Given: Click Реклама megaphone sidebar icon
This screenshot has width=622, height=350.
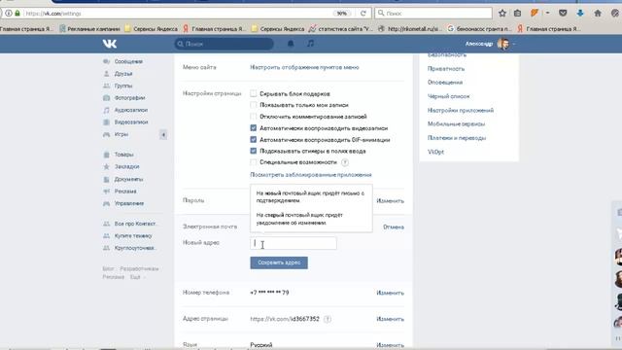Looking at the screenshot, I should pyautogui.click(x=106, y=192).
